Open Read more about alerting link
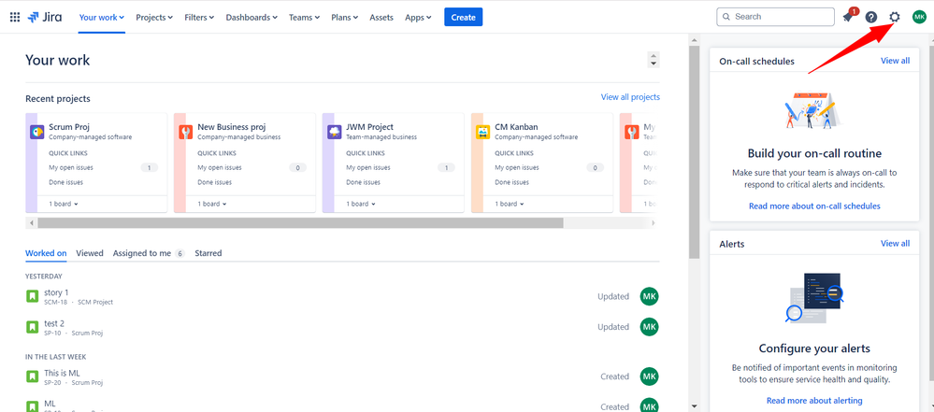This screenshot has width=934, height=412. (x=814, y=400)
